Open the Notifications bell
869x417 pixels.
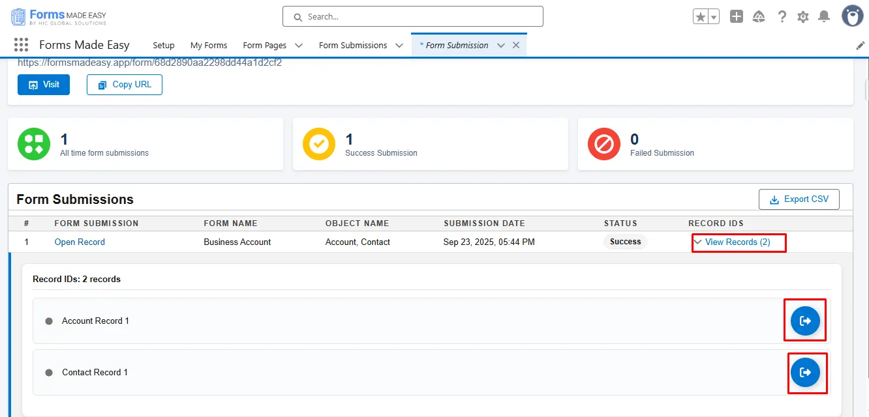coord(824,17)
